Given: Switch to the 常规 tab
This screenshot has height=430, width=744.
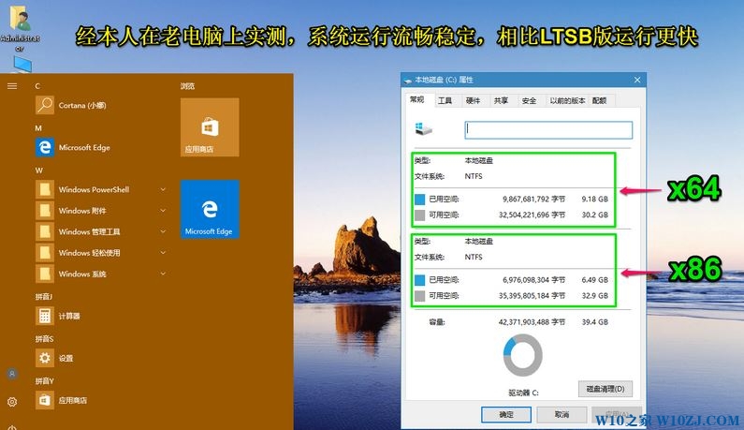Looking at the screenshot, I should coord(417,100).
